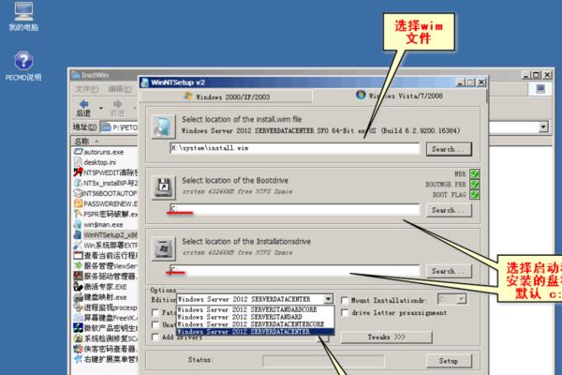
Task: Select PASSWDRENEW file icon
Action: tap(78, 203)
